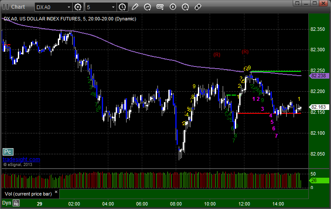Close the Vol (current price bar) tab
The width and height of the screenshot is (331, 209).
[x=56, y=192]
